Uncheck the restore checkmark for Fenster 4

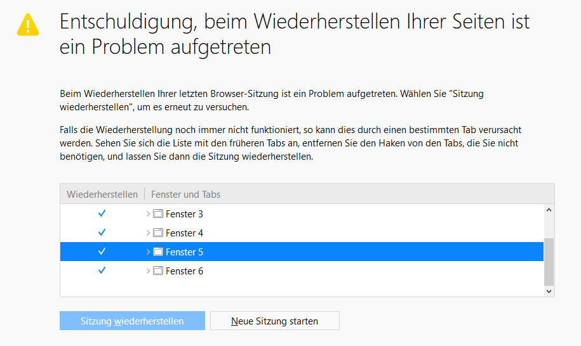point(102,233)
